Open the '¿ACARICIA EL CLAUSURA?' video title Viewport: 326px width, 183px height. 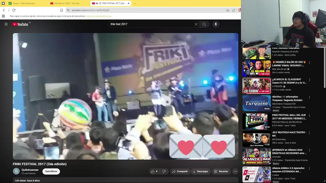pos(289,81)
